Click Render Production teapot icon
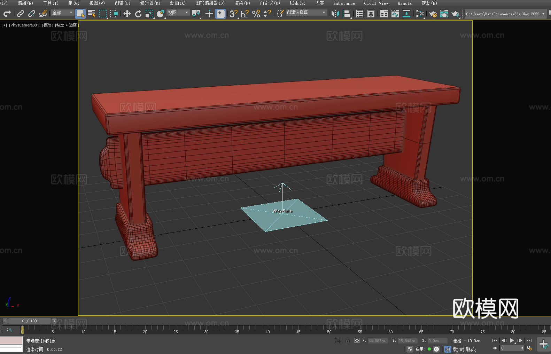This screenshot has height=354, width=551. (x=455, y=14)
